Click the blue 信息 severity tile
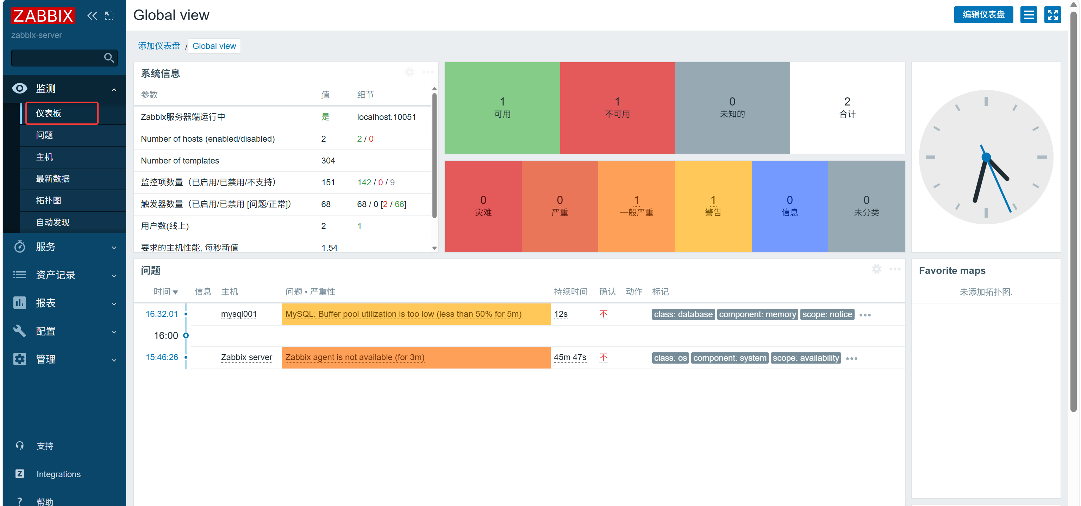Viewport: 1081px width, 506px height. (789, 206)
